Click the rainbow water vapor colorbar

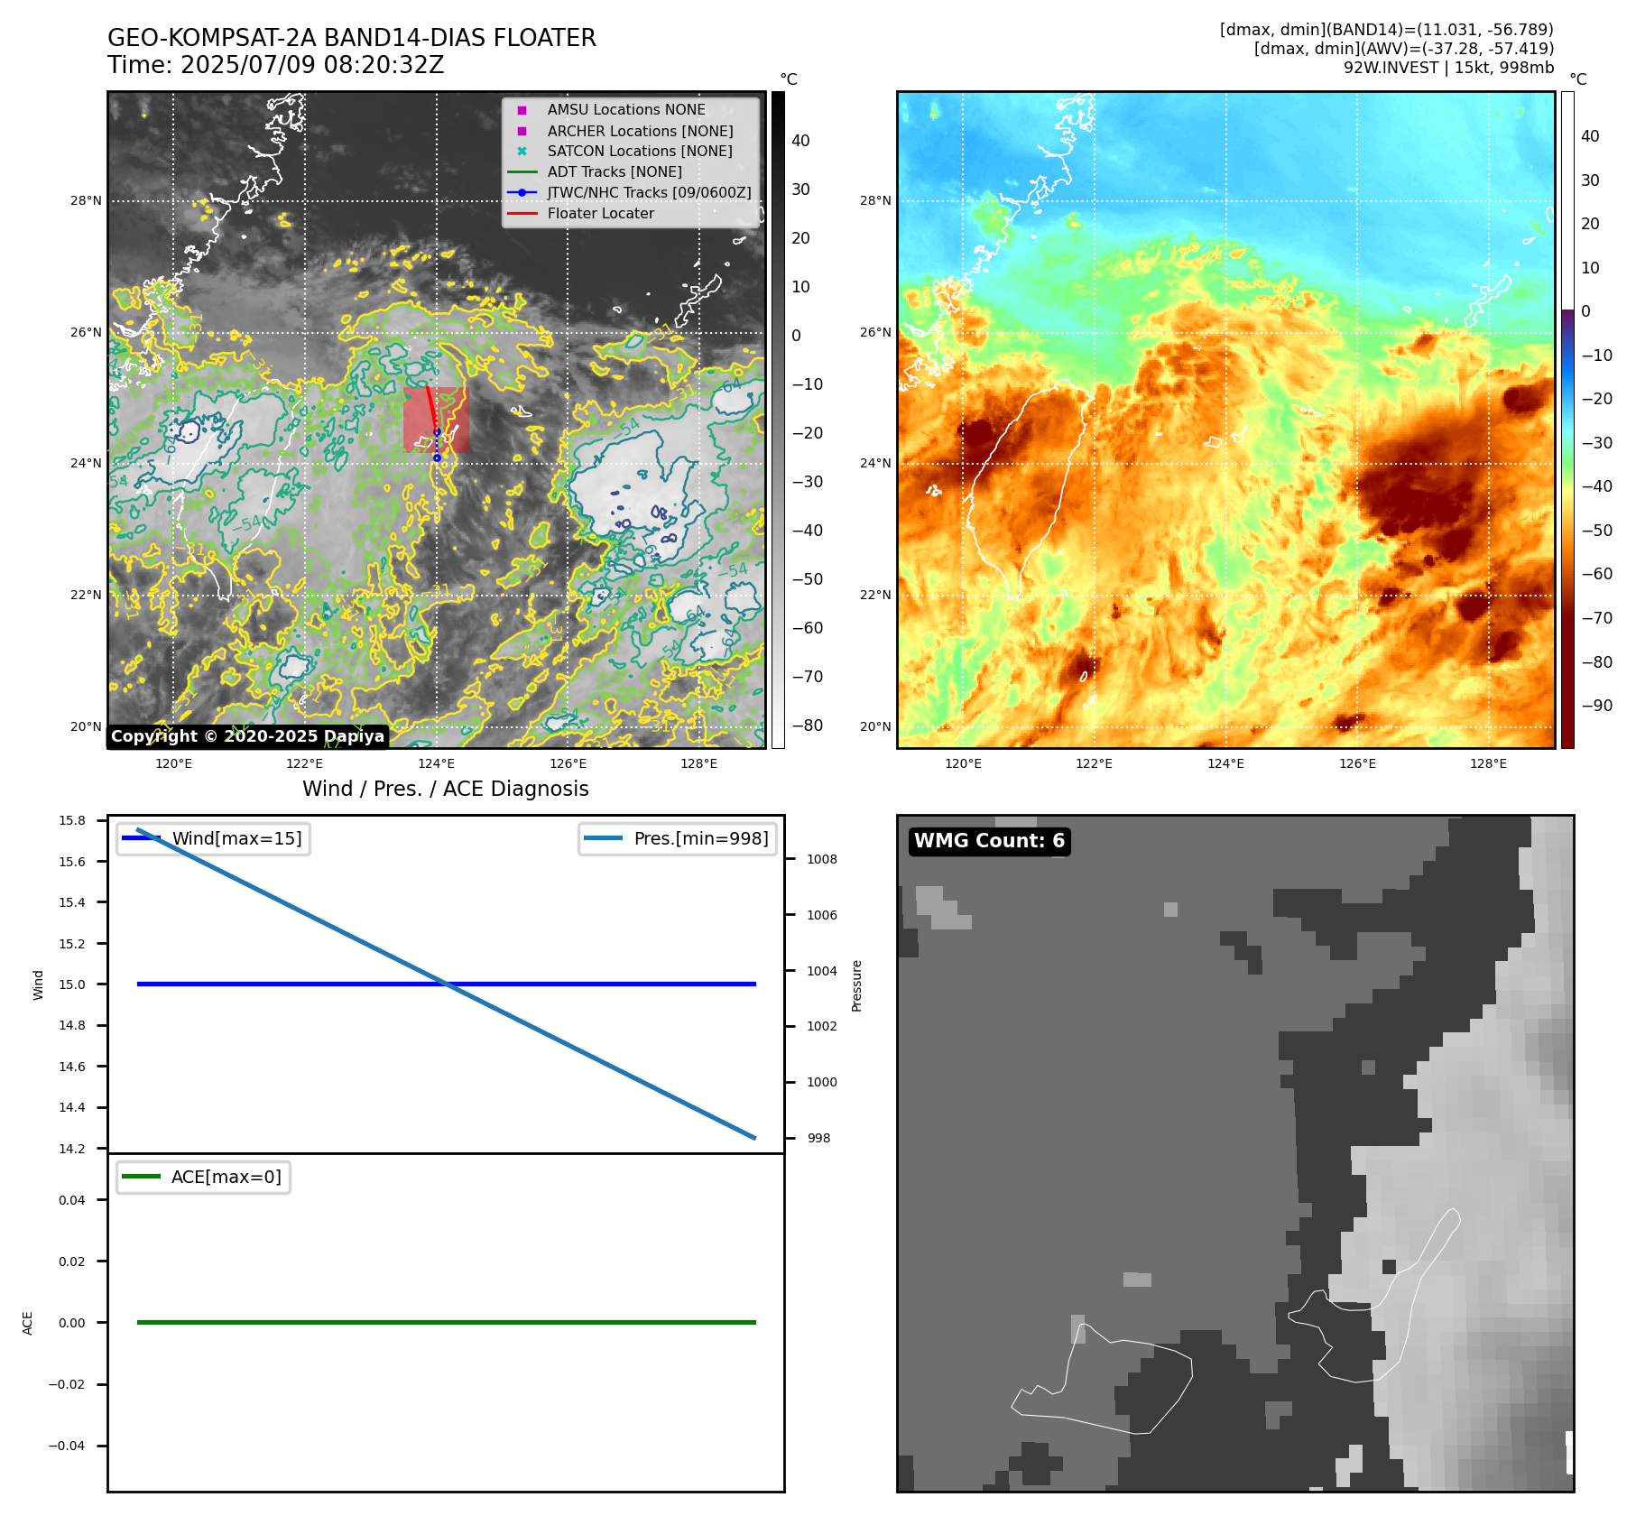1567,420
